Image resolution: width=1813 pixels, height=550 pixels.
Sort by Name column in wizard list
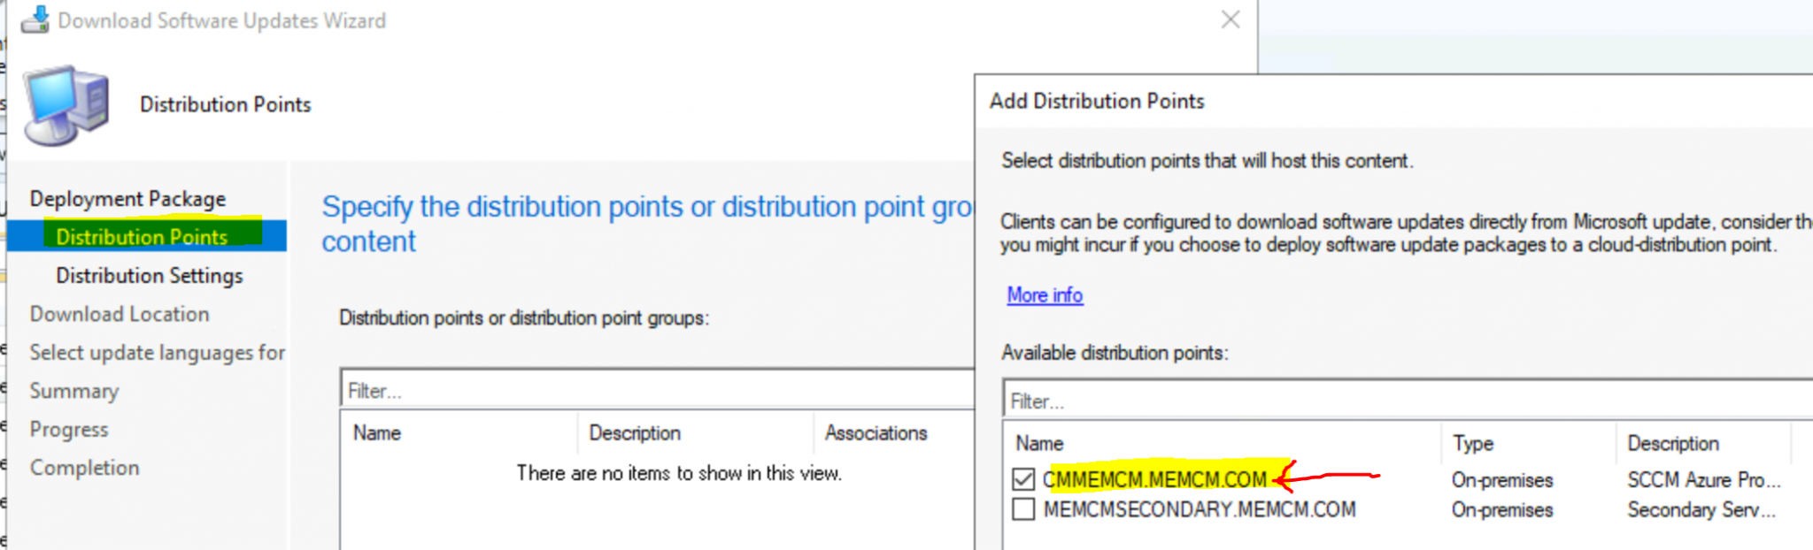click(x=460, y=433)
